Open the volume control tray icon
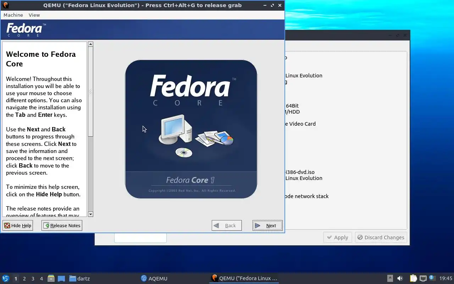Screen dimensions: 454x284 [400, 278]
